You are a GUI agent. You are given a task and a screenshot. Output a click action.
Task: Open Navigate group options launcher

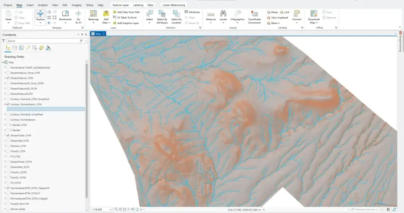pyautogui.click(x=82, y=28)
